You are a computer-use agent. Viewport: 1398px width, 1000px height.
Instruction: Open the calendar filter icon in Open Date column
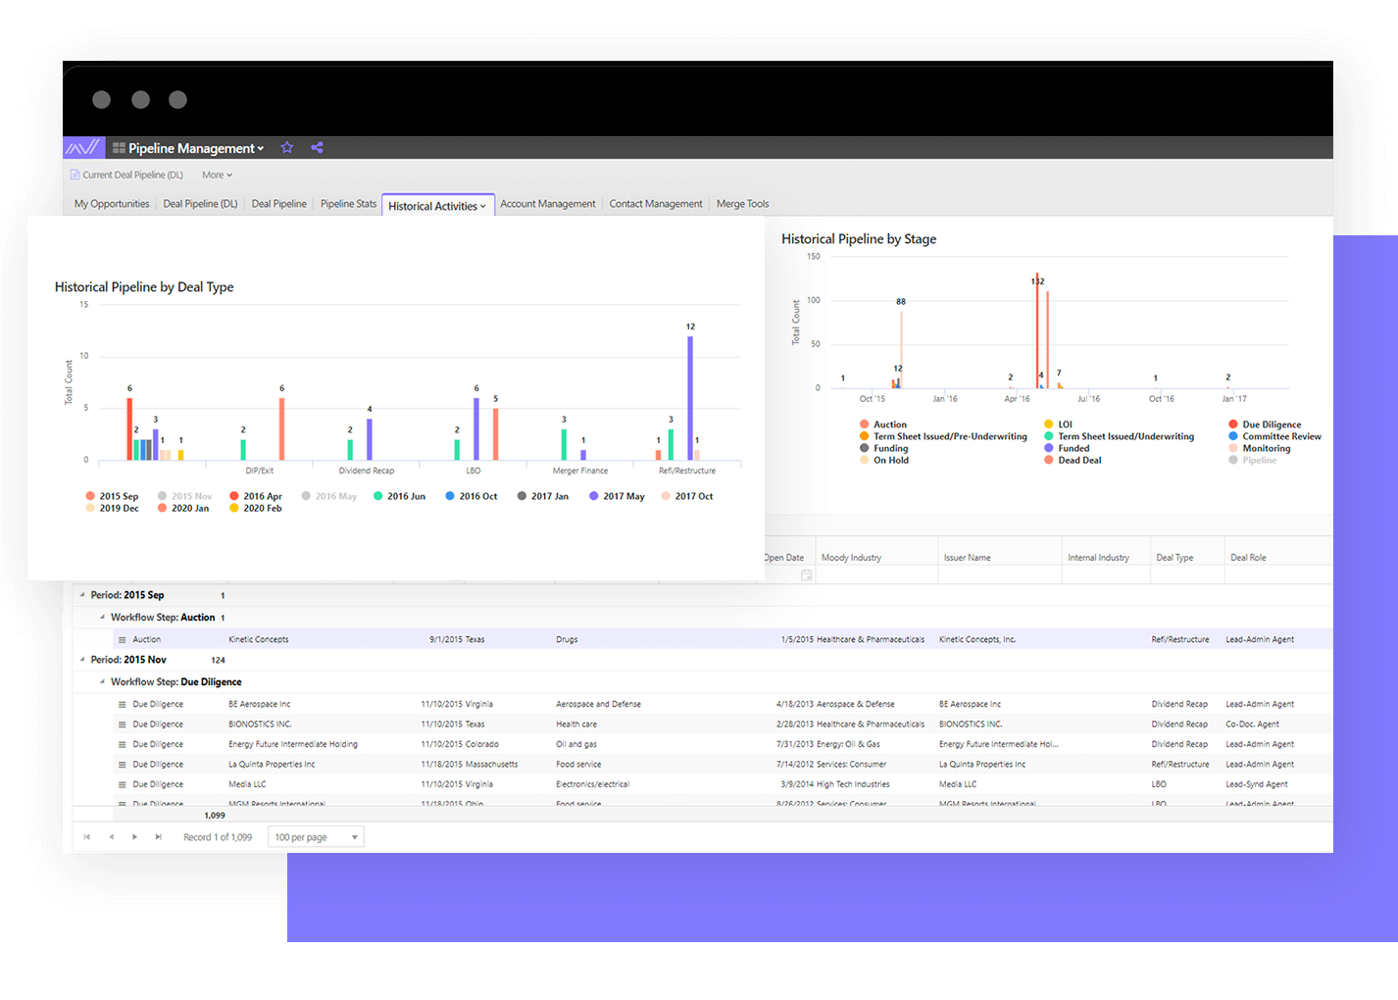pos(806,574)
